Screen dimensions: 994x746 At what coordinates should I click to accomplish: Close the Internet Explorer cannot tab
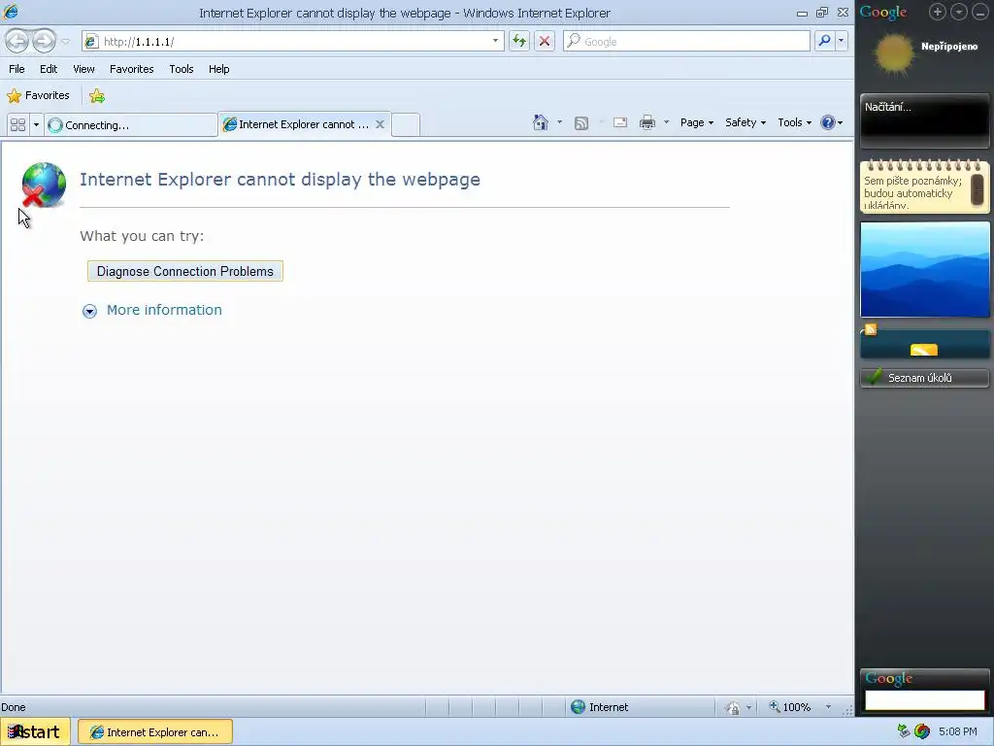tap(380, 124)
